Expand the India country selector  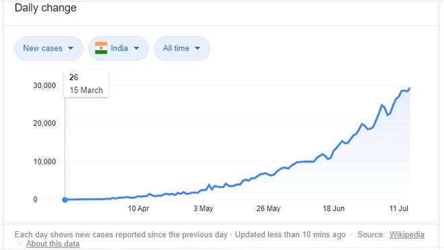[118, 48]
